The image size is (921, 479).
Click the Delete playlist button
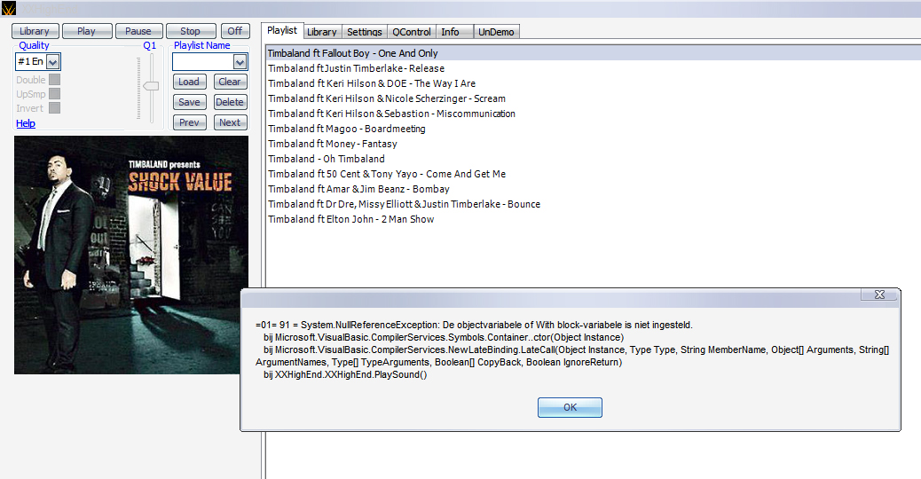[x=230, y=102]
